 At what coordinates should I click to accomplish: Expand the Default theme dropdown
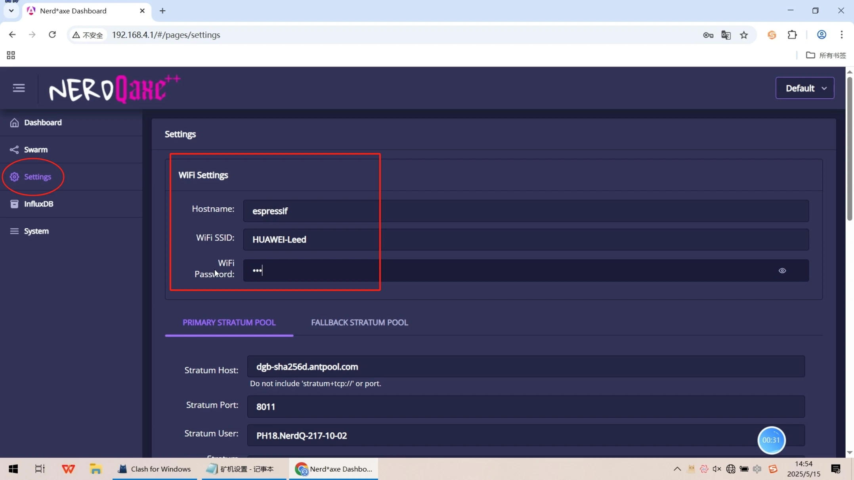tap(804, 88)
